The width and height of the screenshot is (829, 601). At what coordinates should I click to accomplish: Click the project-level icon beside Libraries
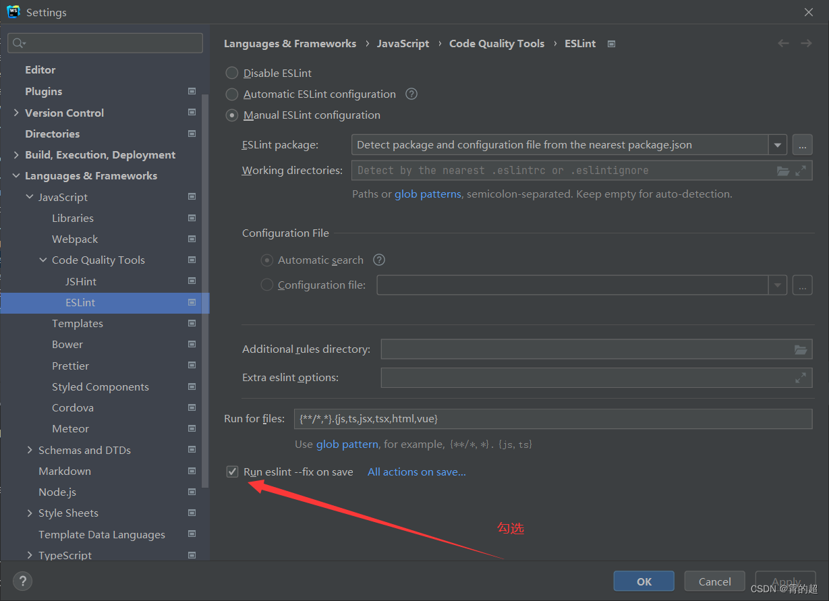pyautogui.click(x=192, y=218)
